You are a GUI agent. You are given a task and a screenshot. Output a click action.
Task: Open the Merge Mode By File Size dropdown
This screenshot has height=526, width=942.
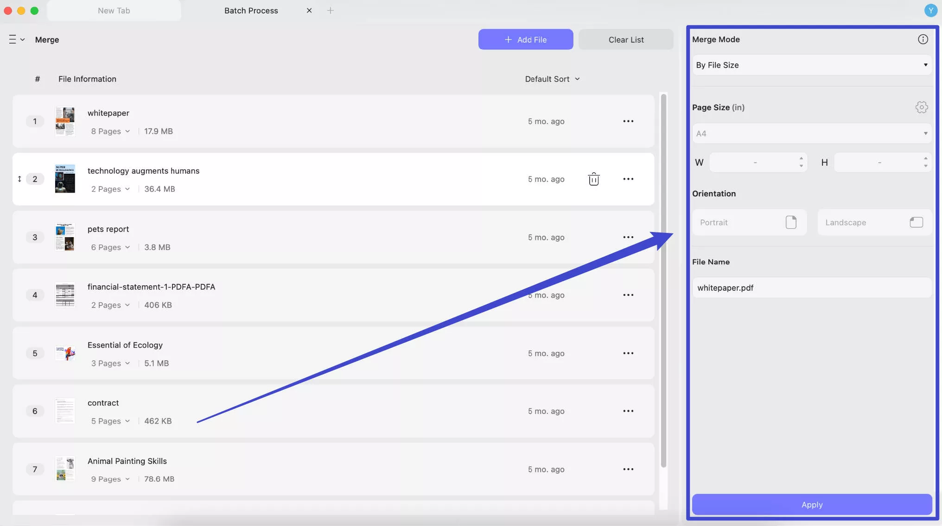click(x=812, y=65)
